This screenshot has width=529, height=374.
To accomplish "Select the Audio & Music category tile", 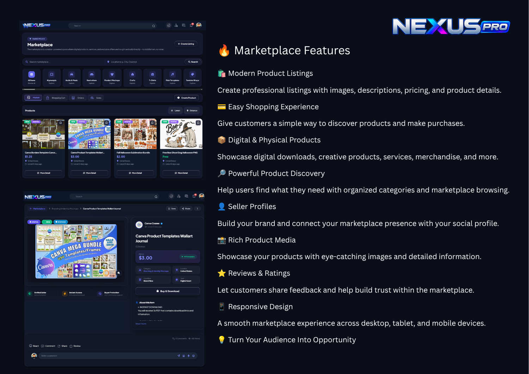I will (72, 78).
